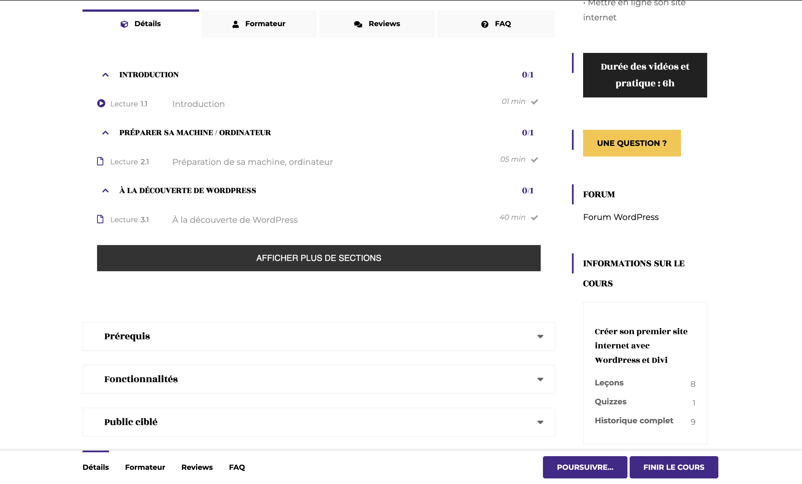Expand the Prérequis accordion arrow
The image size is (802, 484).
[x=540, y=336]
